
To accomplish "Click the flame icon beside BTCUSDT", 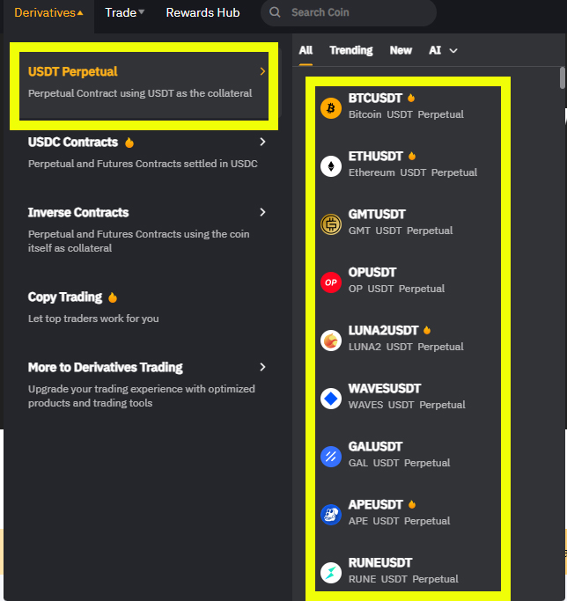I will [411, 99].
